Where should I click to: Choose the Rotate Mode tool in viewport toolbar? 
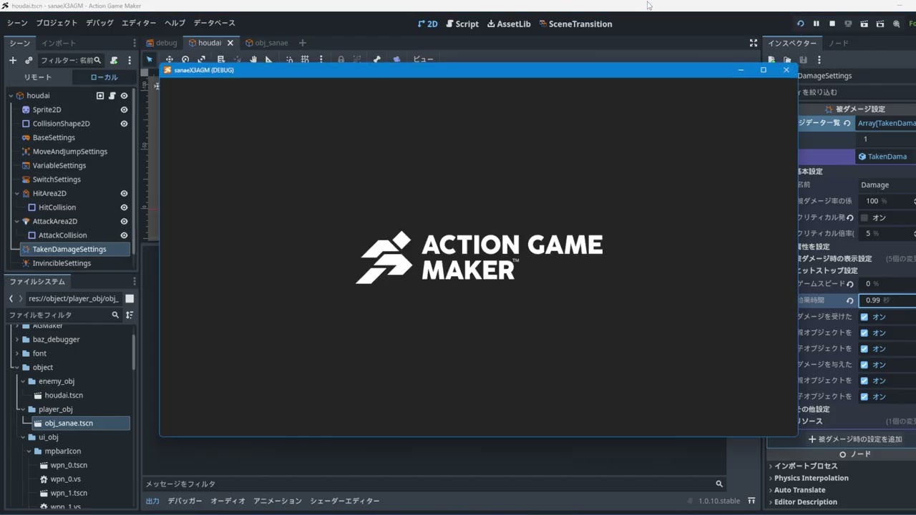point(185,59)
